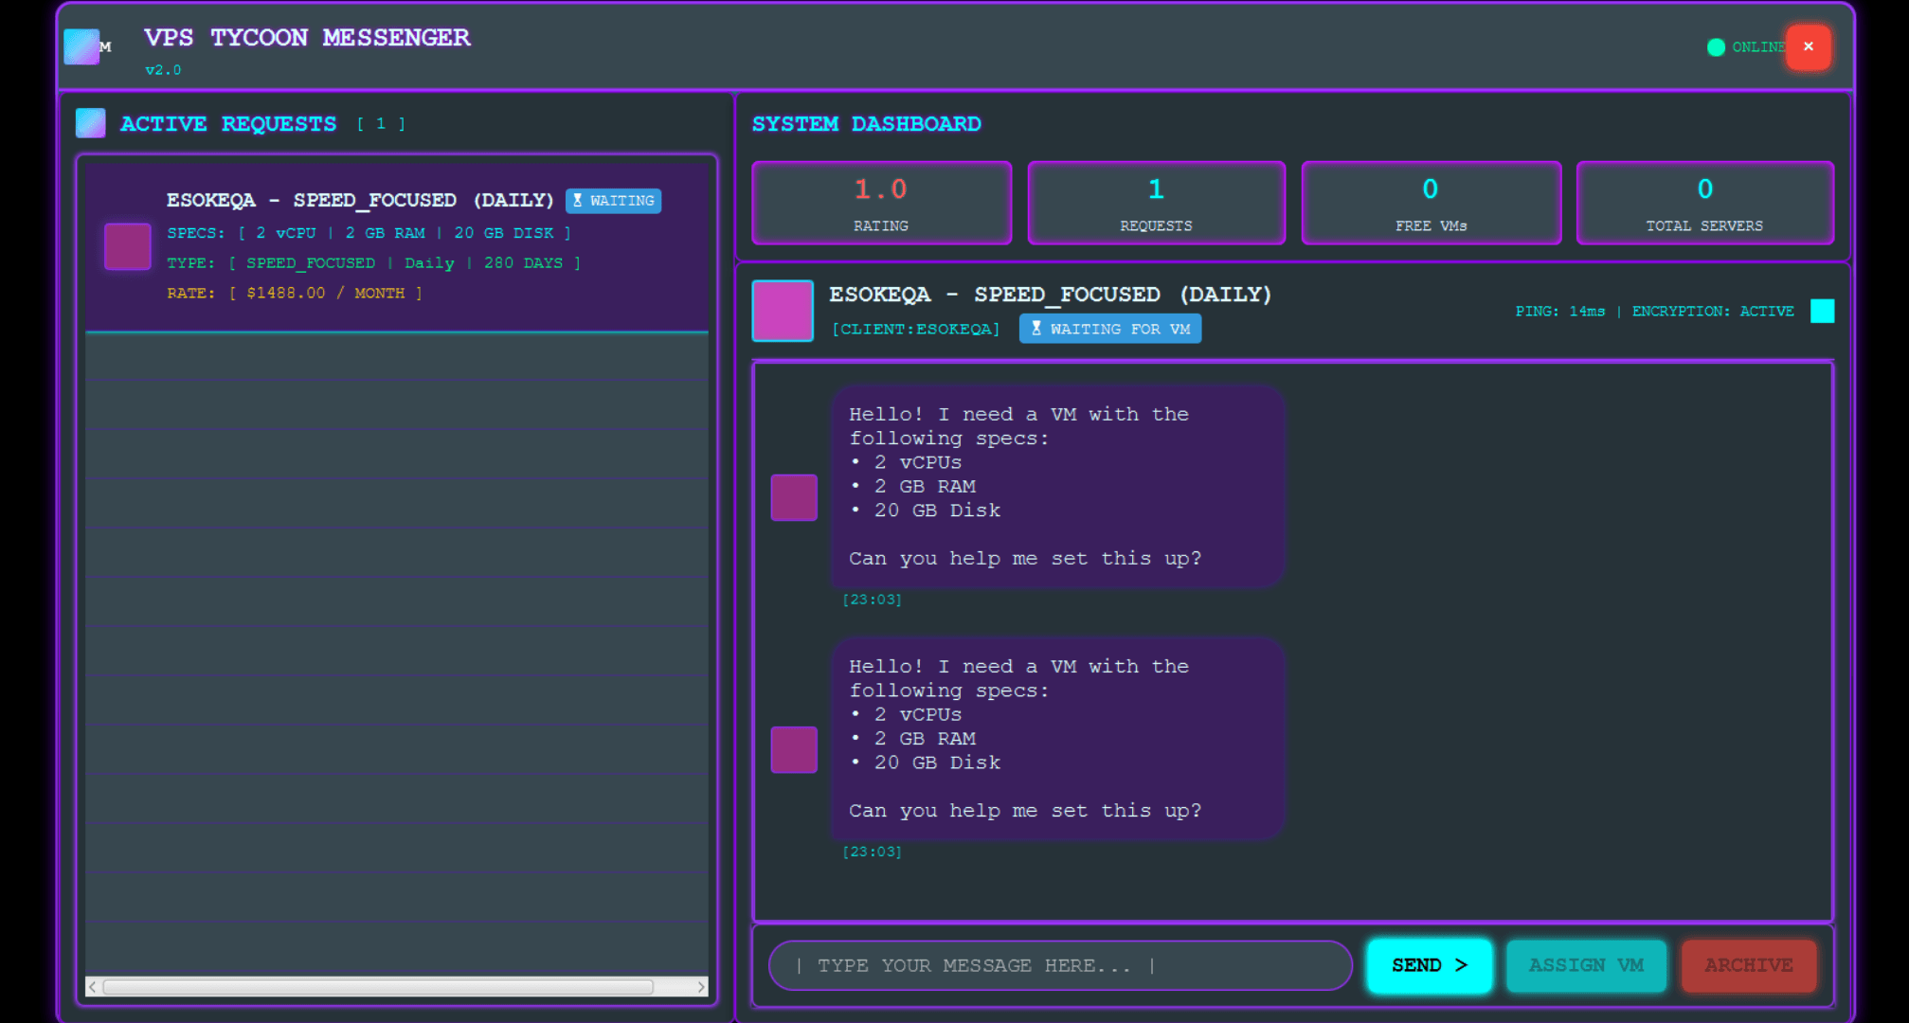Click the green online status dot

(1716, 47)
